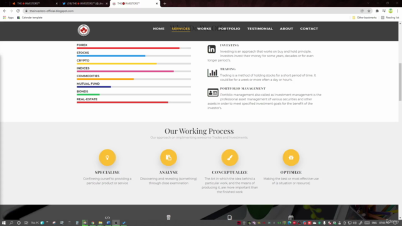This screenshot has height=226, width=402.
Task: Click the 'ANALYSE' heading text
Action: click(x=168, y=172)
